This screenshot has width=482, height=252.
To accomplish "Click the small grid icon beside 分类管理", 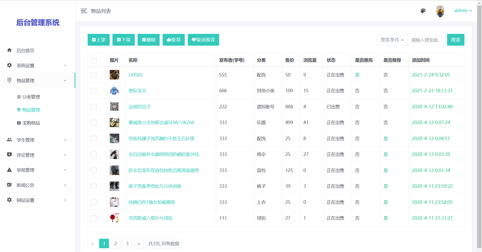I will (19, 97).
